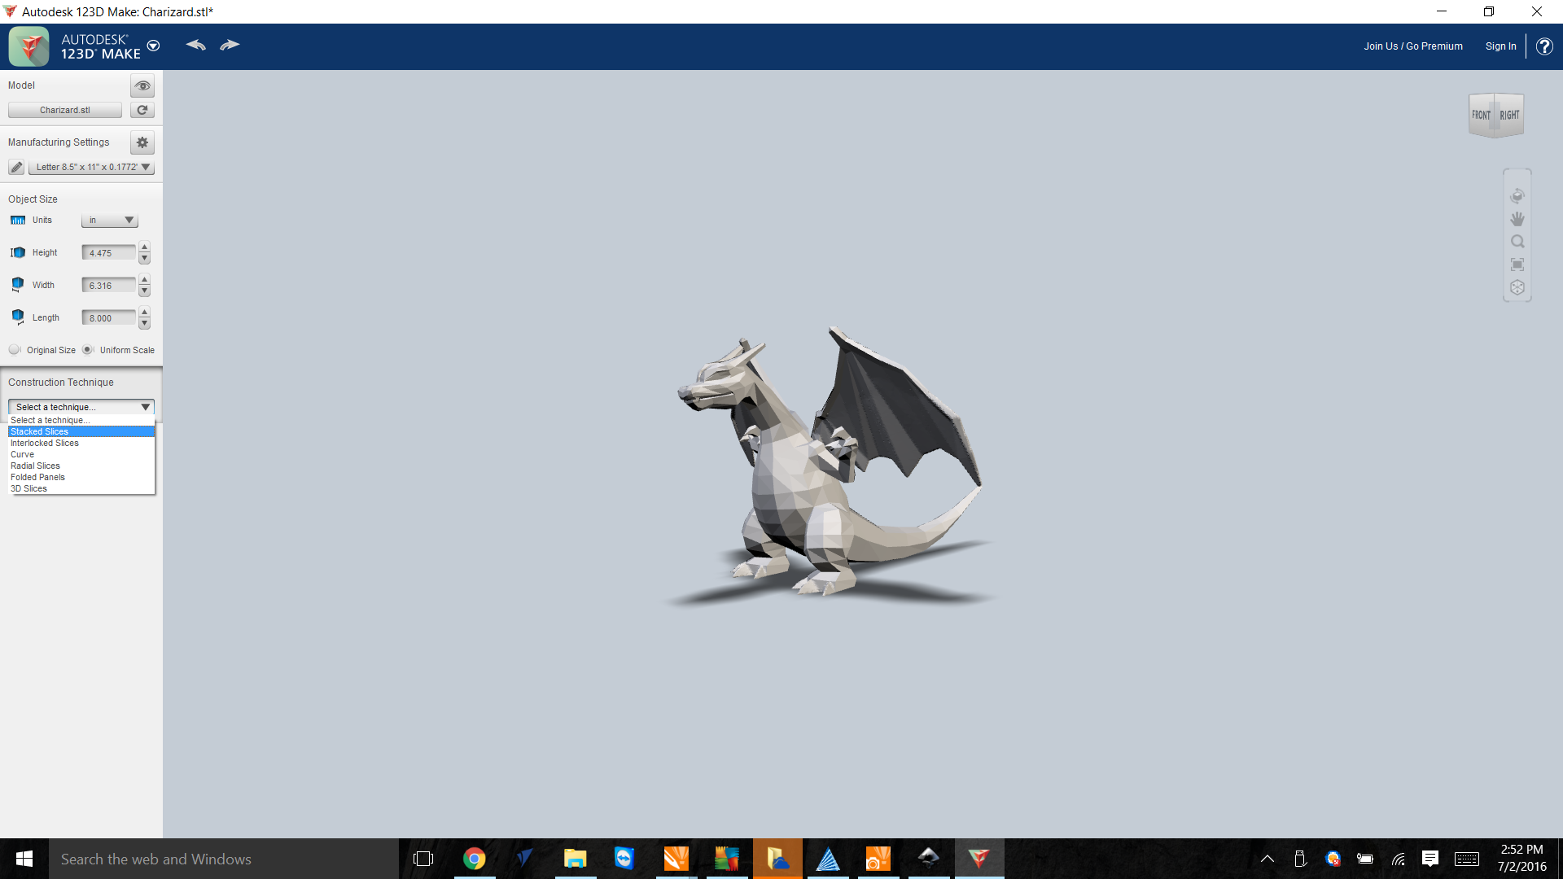Choose Stacked Slices technique
The width and height of the screenshot is (1563, 879).
point(81,431)
